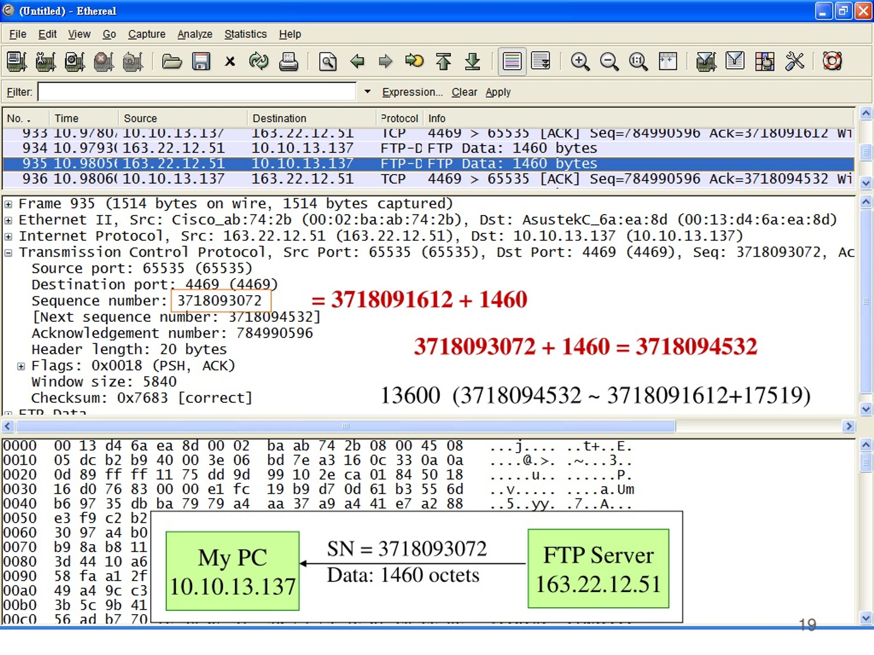Open the filter history dropdown arrow
Screen dimensions: 874x655
pyautogui.click(x=367, y=91)
